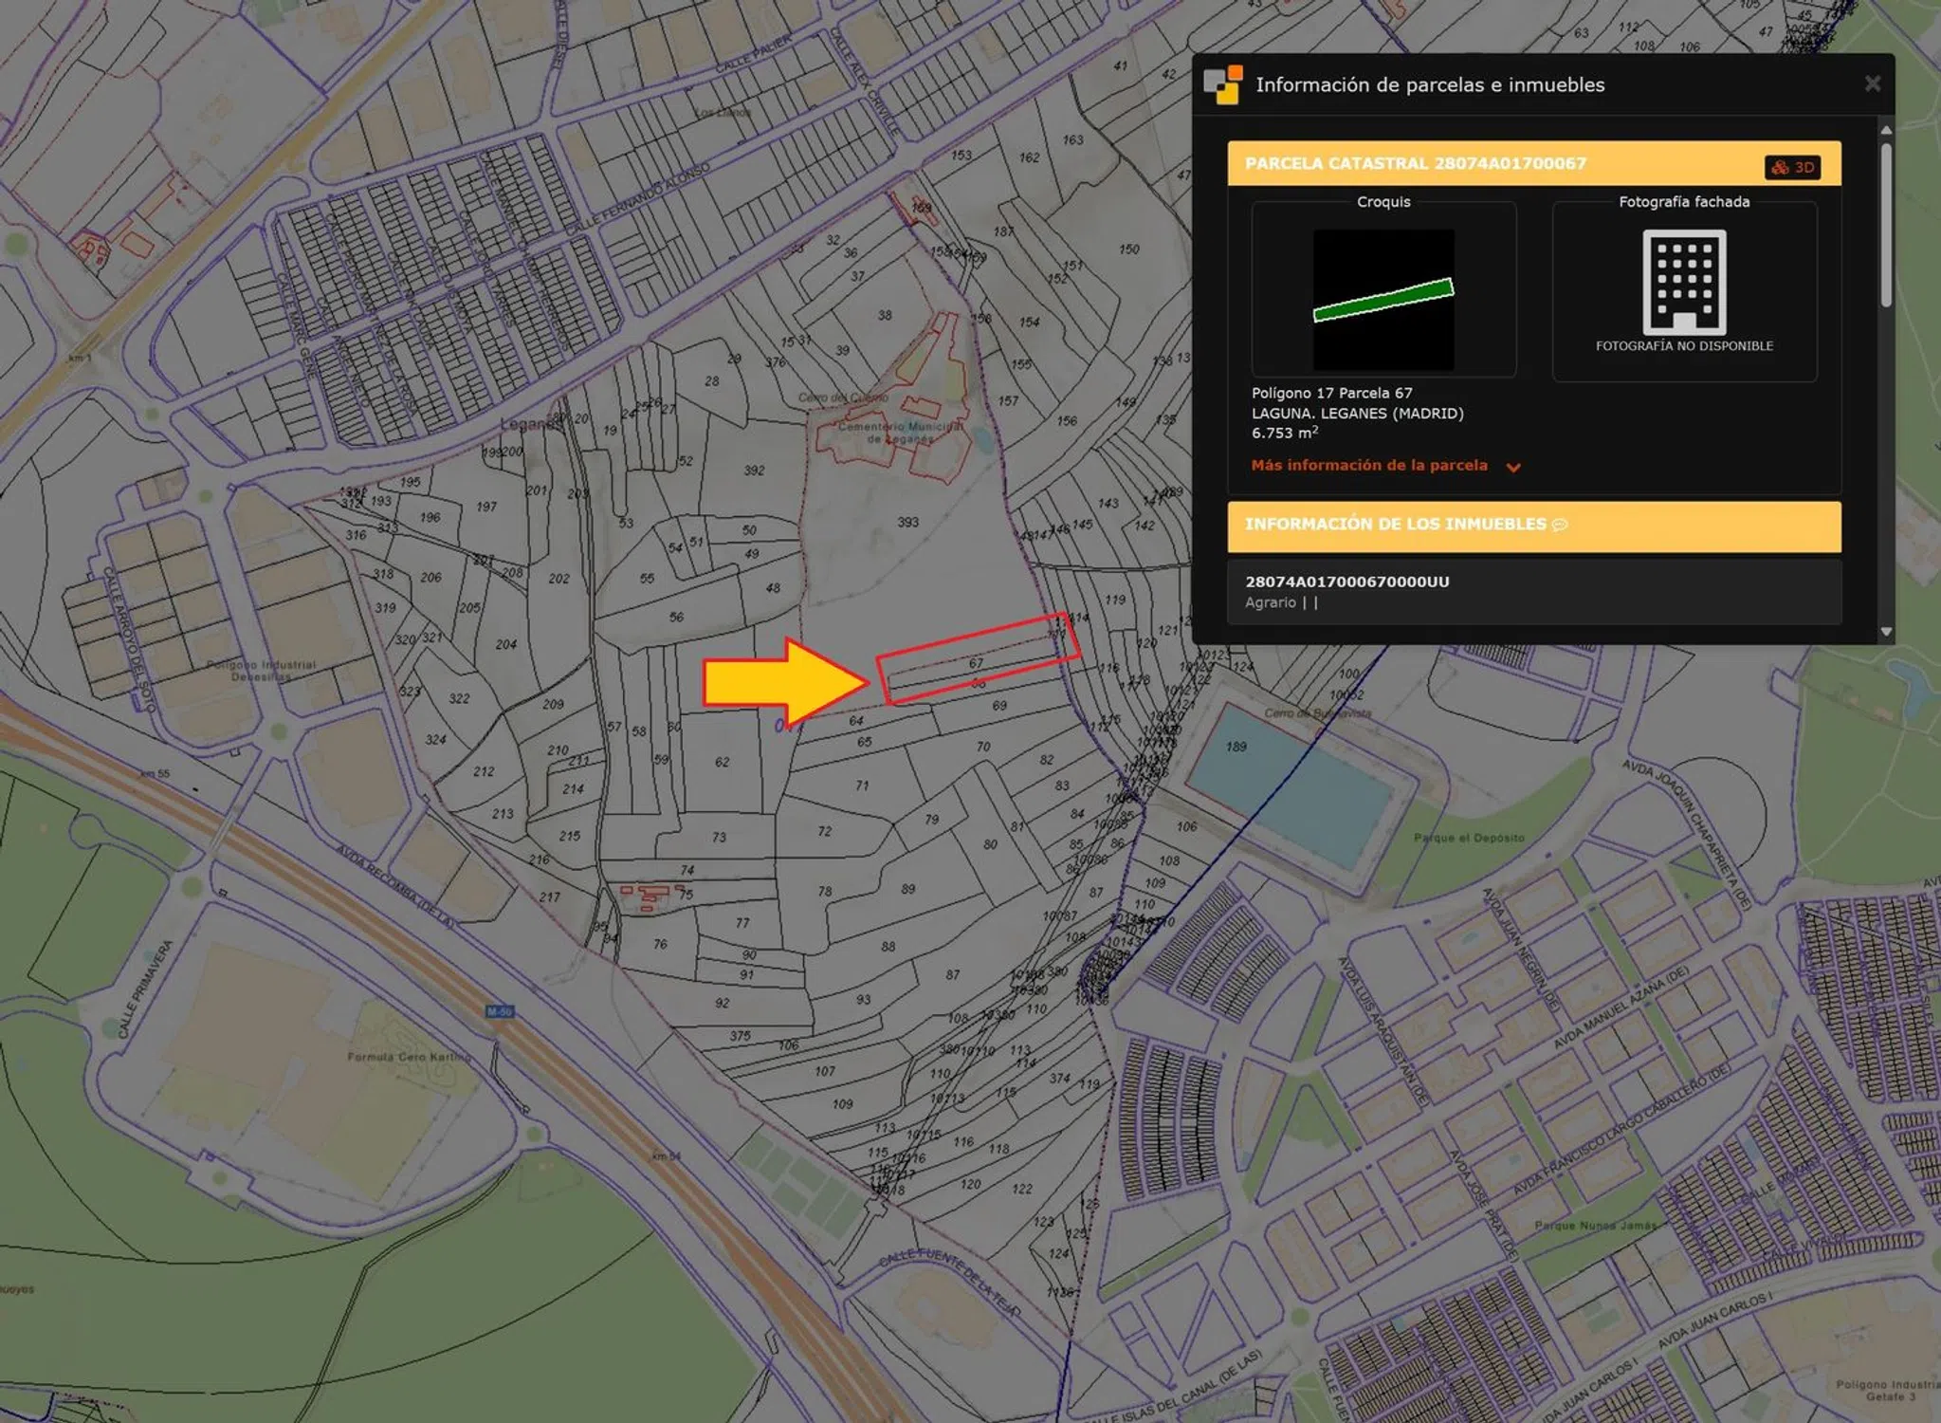Select parcel 393 on the map
This screenshot has height=1423, width=1941.
[x=907, y=522]
